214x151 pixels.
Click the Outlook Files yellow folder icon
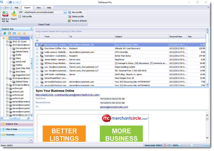click(7, 38)
